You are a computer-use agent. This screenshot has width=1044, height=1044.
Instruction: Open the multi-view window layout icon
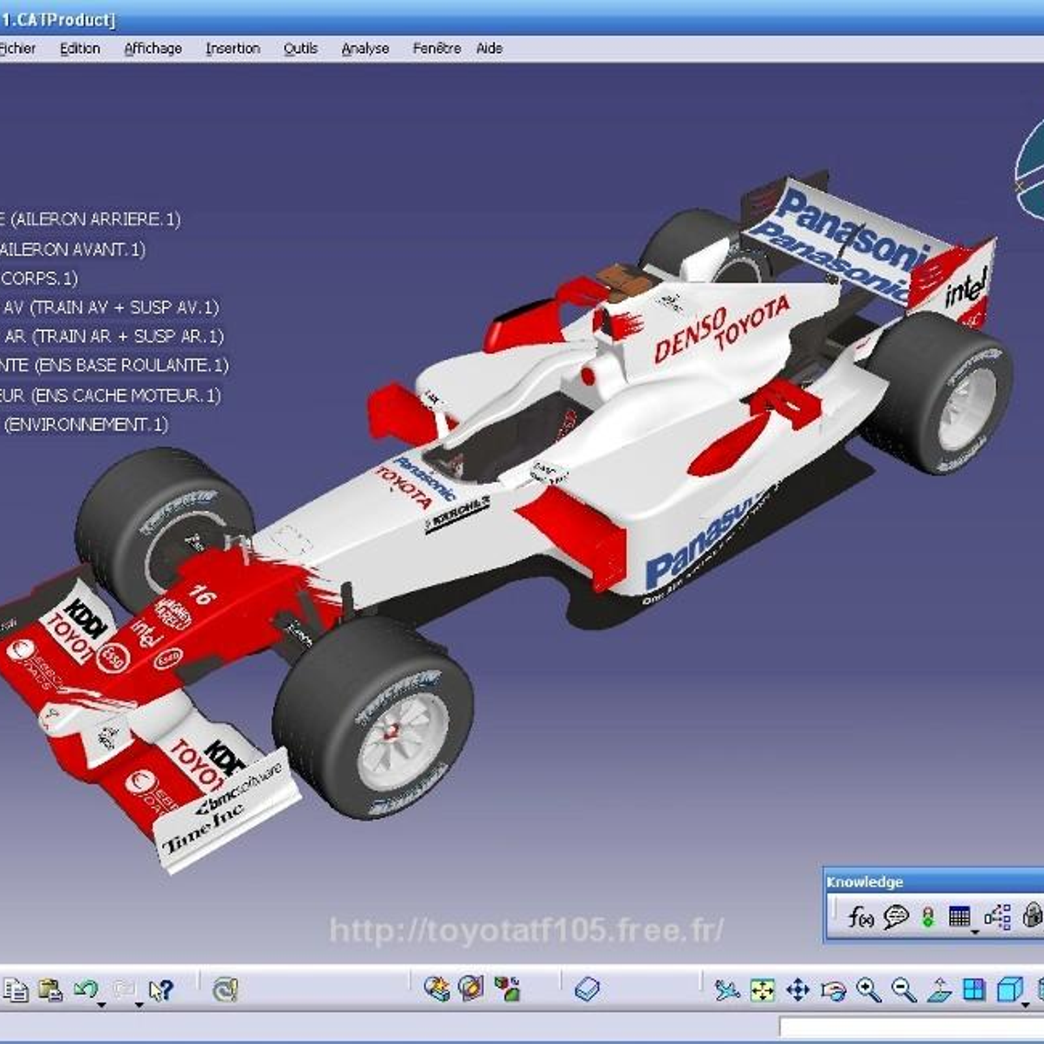tap(974, 990)
